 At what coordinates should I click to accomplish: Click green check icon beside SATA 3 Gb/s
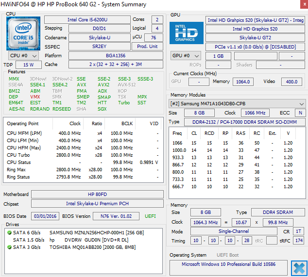[x=9, y=247]
